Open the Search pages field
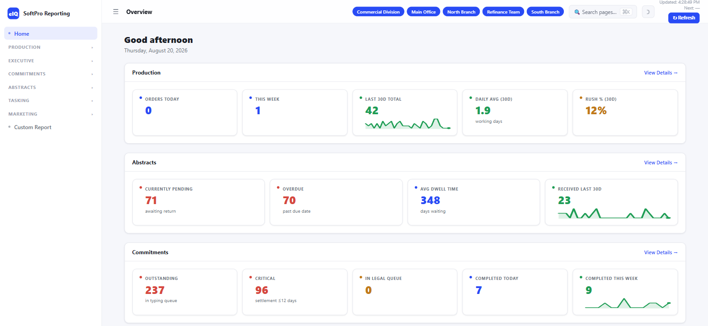This screenshot has height=326, width=708. [x=603, y=12]
